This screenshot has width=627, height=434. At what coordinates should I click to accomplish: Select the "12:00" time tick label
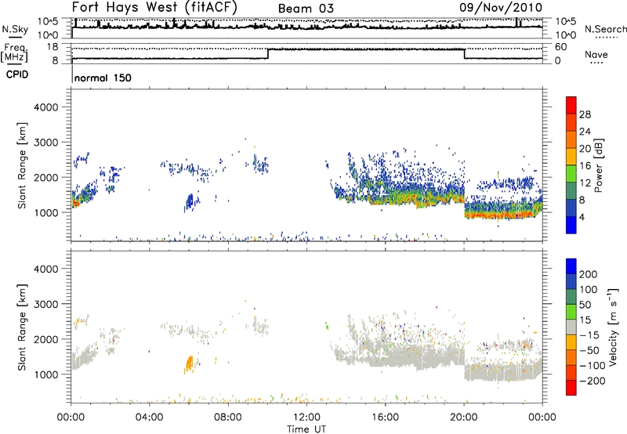click(x=306, y=418)
